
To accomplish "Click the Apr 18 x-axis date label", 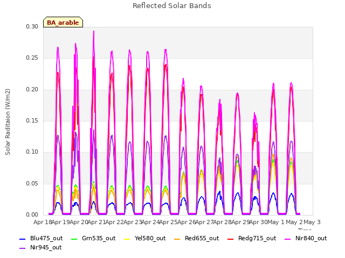I will 43,222.
